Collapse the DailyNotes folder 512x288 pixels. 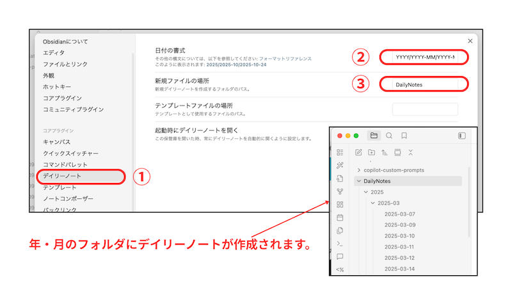358,181
